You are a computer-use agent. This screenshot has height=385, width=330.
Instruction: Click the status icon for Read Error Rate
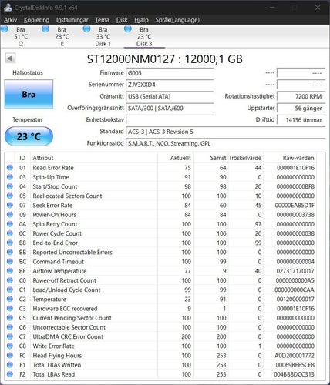click(10, 168)
